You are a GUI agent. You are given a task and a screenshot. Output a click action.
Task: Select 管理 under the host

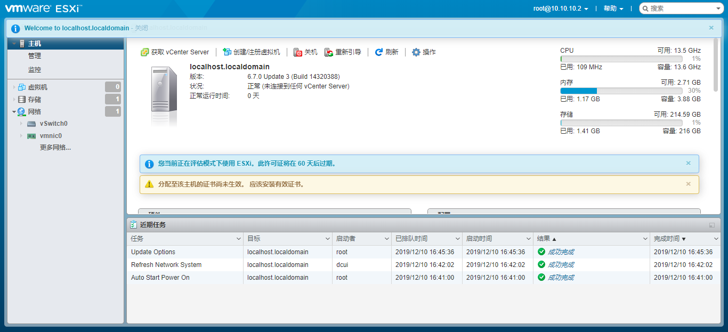[x=35, y=56]
